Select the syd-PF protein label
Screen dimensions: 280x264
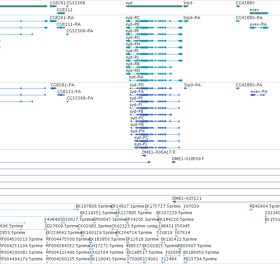[x=136, y=98]
